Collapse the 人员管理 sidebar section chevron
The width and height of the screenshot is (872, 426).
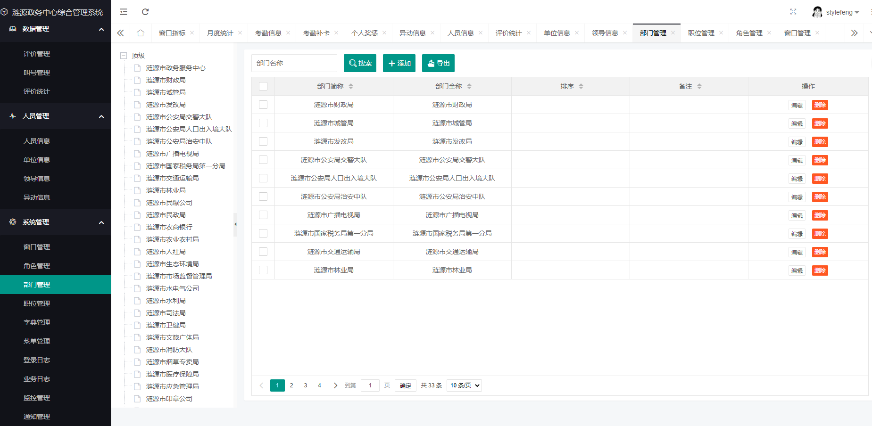click(101, 116)
